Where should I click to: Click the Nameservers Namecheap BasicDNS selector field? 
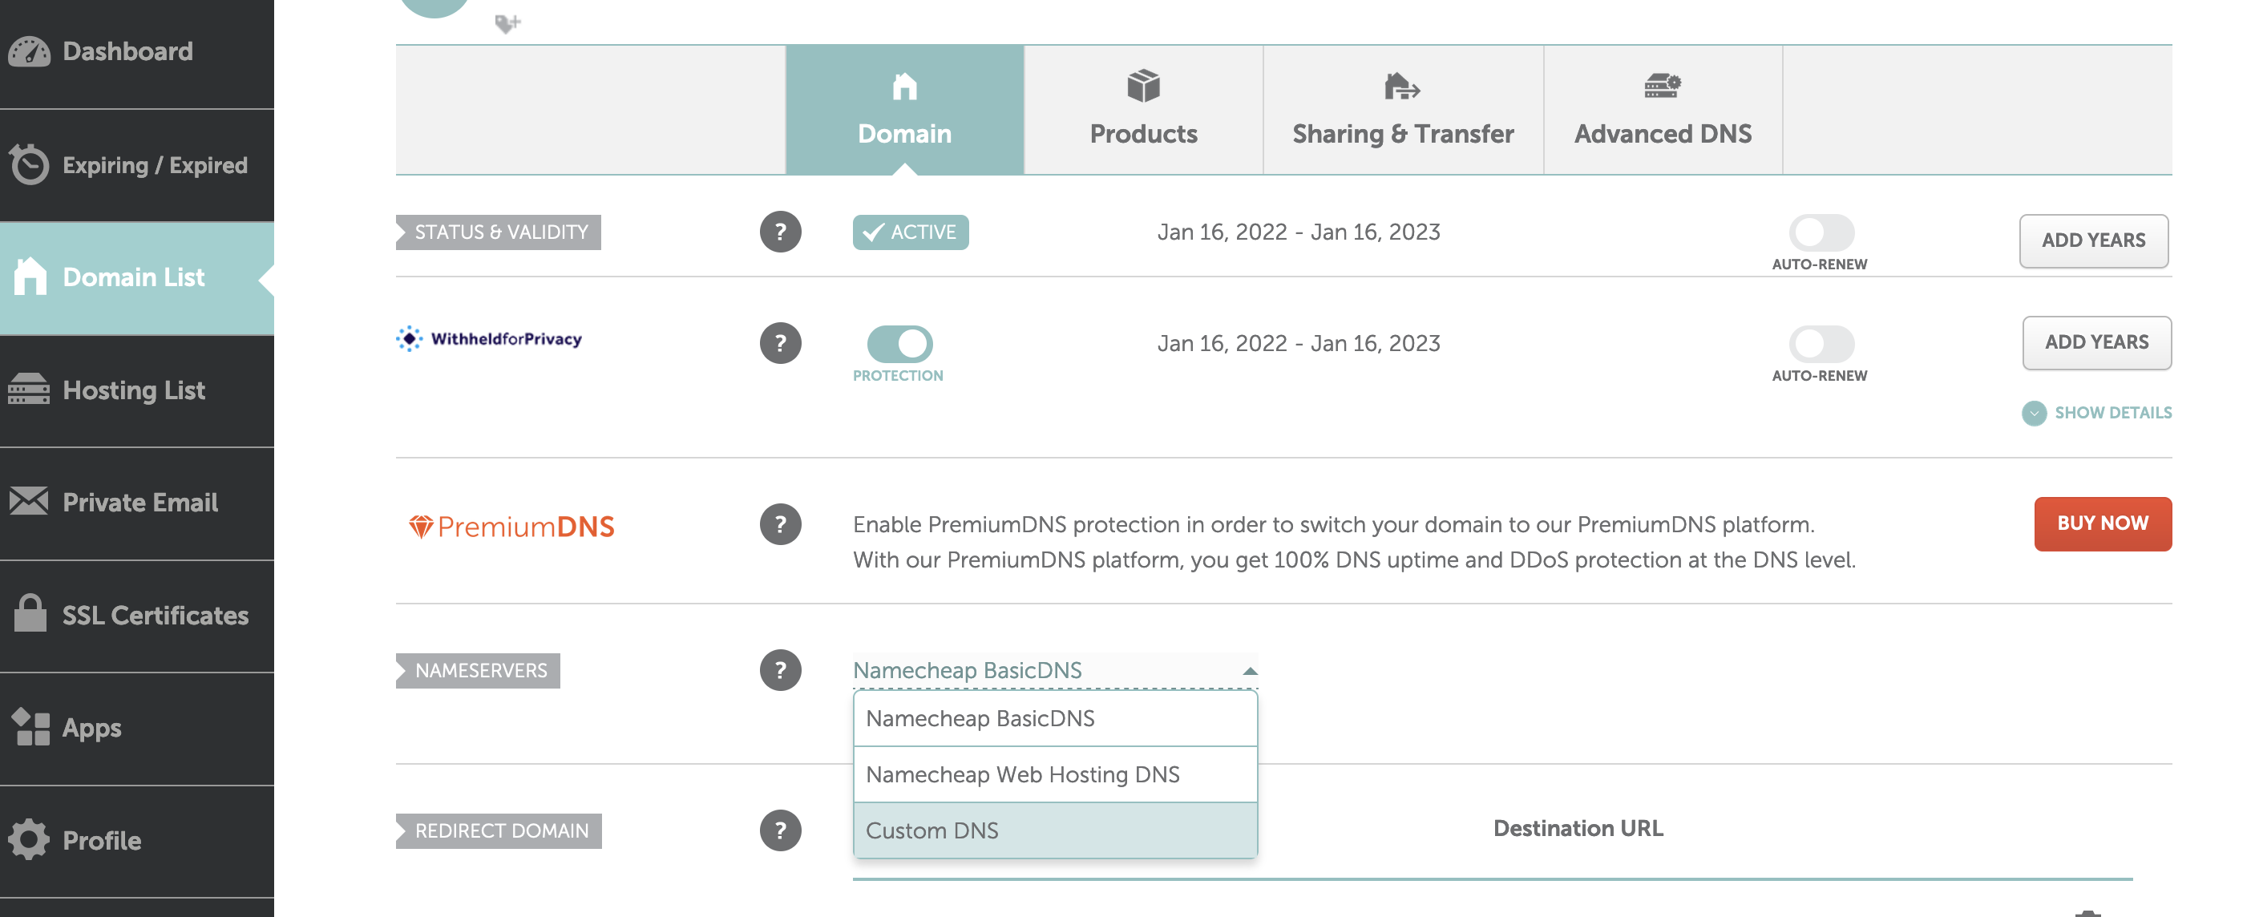[1055, 670]
